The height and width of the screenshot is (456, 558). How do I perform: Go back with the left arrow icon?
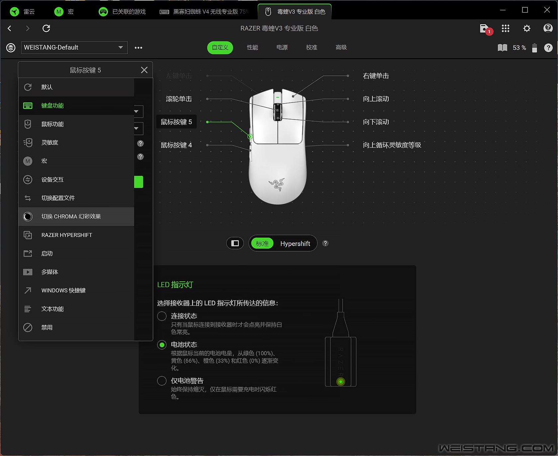coord(10,29)
